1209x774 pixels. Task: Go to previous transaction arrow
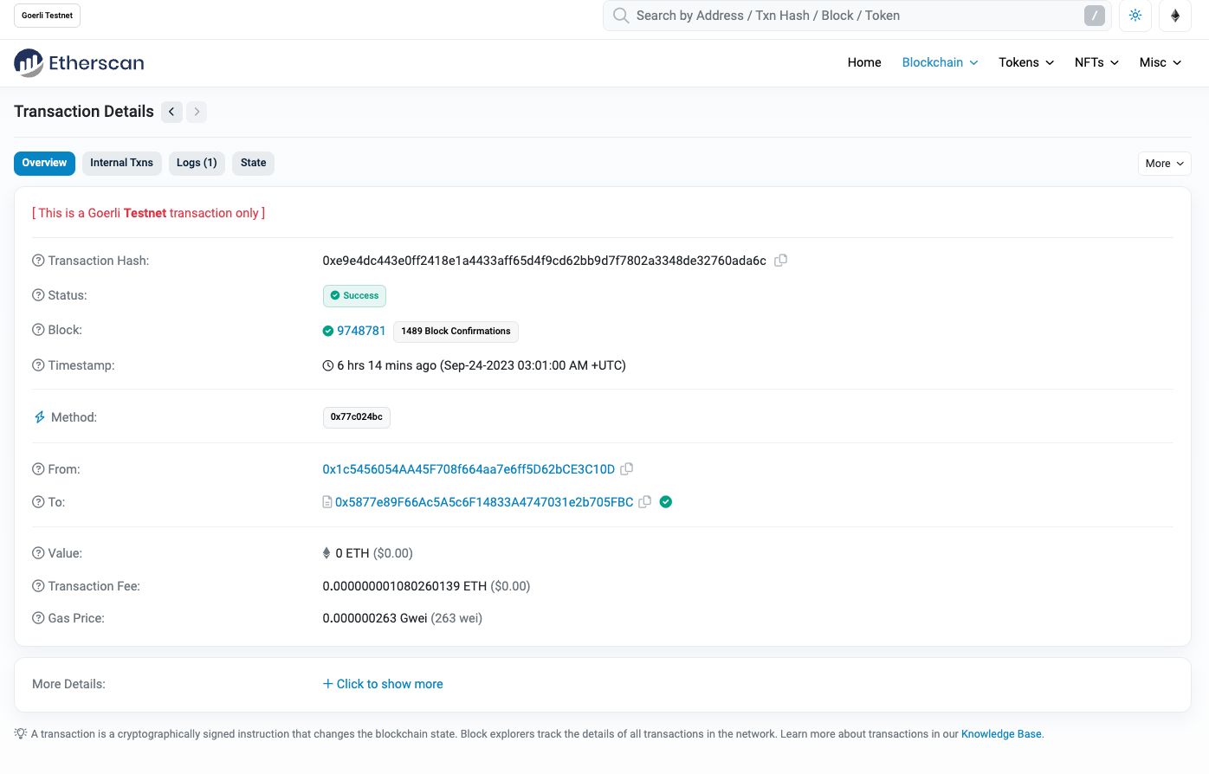tap(171, 112)
